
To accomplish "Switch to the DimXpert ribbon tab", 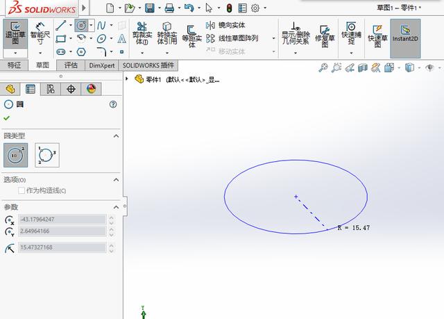I will pyautogui.click(x=102, y=65).
